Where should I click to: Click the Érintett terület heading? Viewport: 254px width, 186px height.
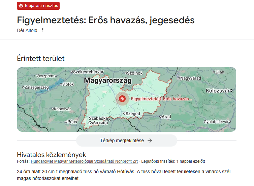41,58
